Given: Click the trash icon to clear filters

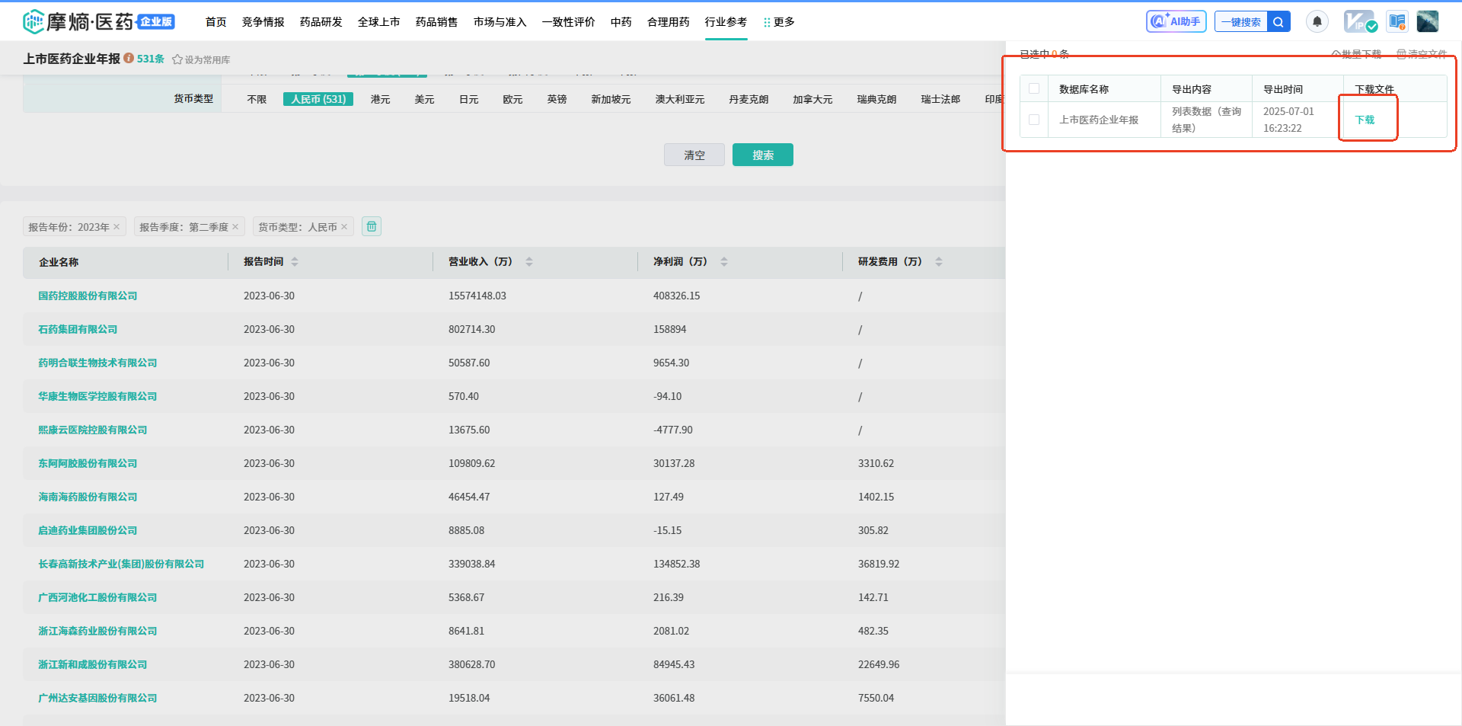Looking at the screenshot, I should [x=372, y=226].
